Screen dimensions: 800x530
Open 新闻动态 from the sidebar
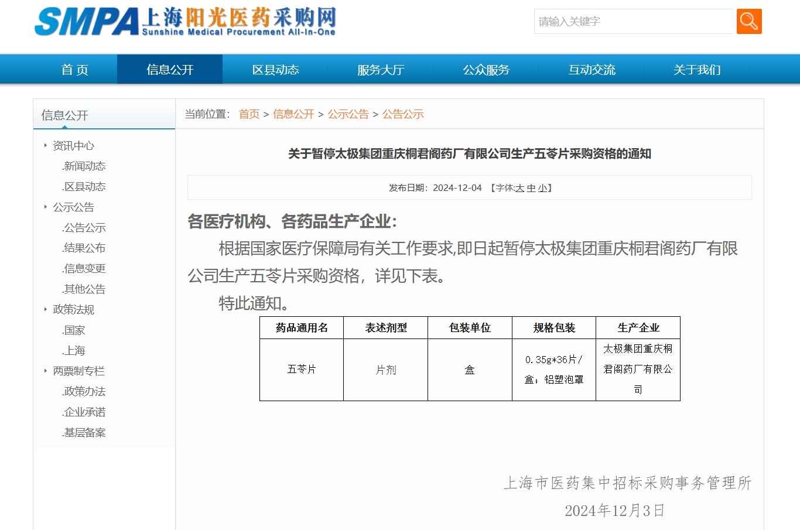coord(83,166)
